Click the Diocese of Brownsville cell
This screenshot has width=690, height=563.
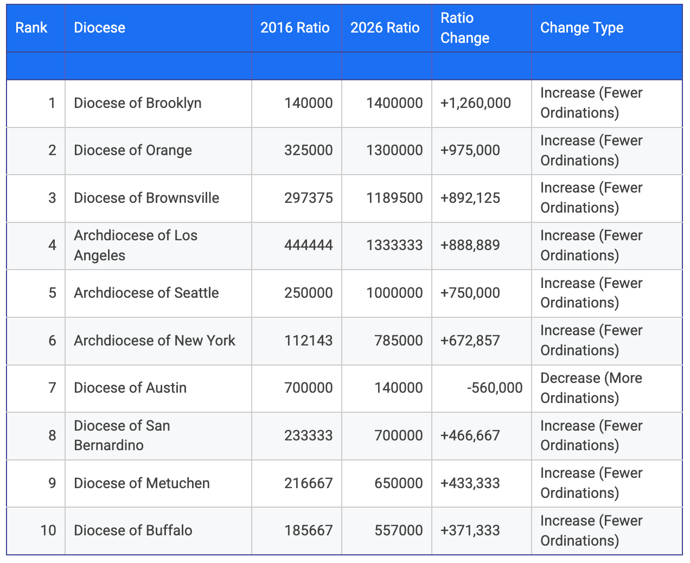[x=158, y=199]
